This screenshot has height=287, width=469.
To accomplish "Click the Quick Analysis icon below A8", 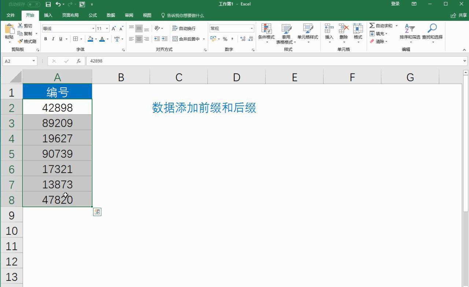I will point(97,212).
